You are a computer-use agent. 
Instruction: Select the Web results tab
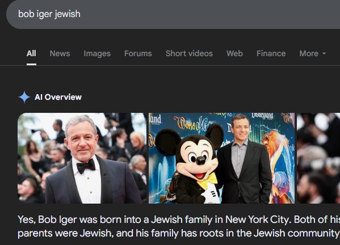click(234, 53)
